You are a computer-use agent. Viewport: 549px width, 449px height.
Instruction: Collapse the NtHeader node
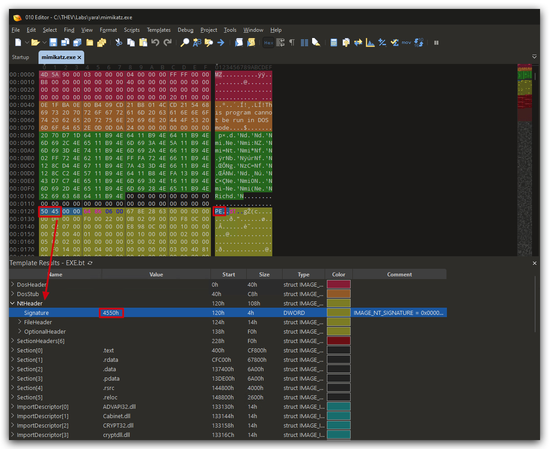point(12,303)
